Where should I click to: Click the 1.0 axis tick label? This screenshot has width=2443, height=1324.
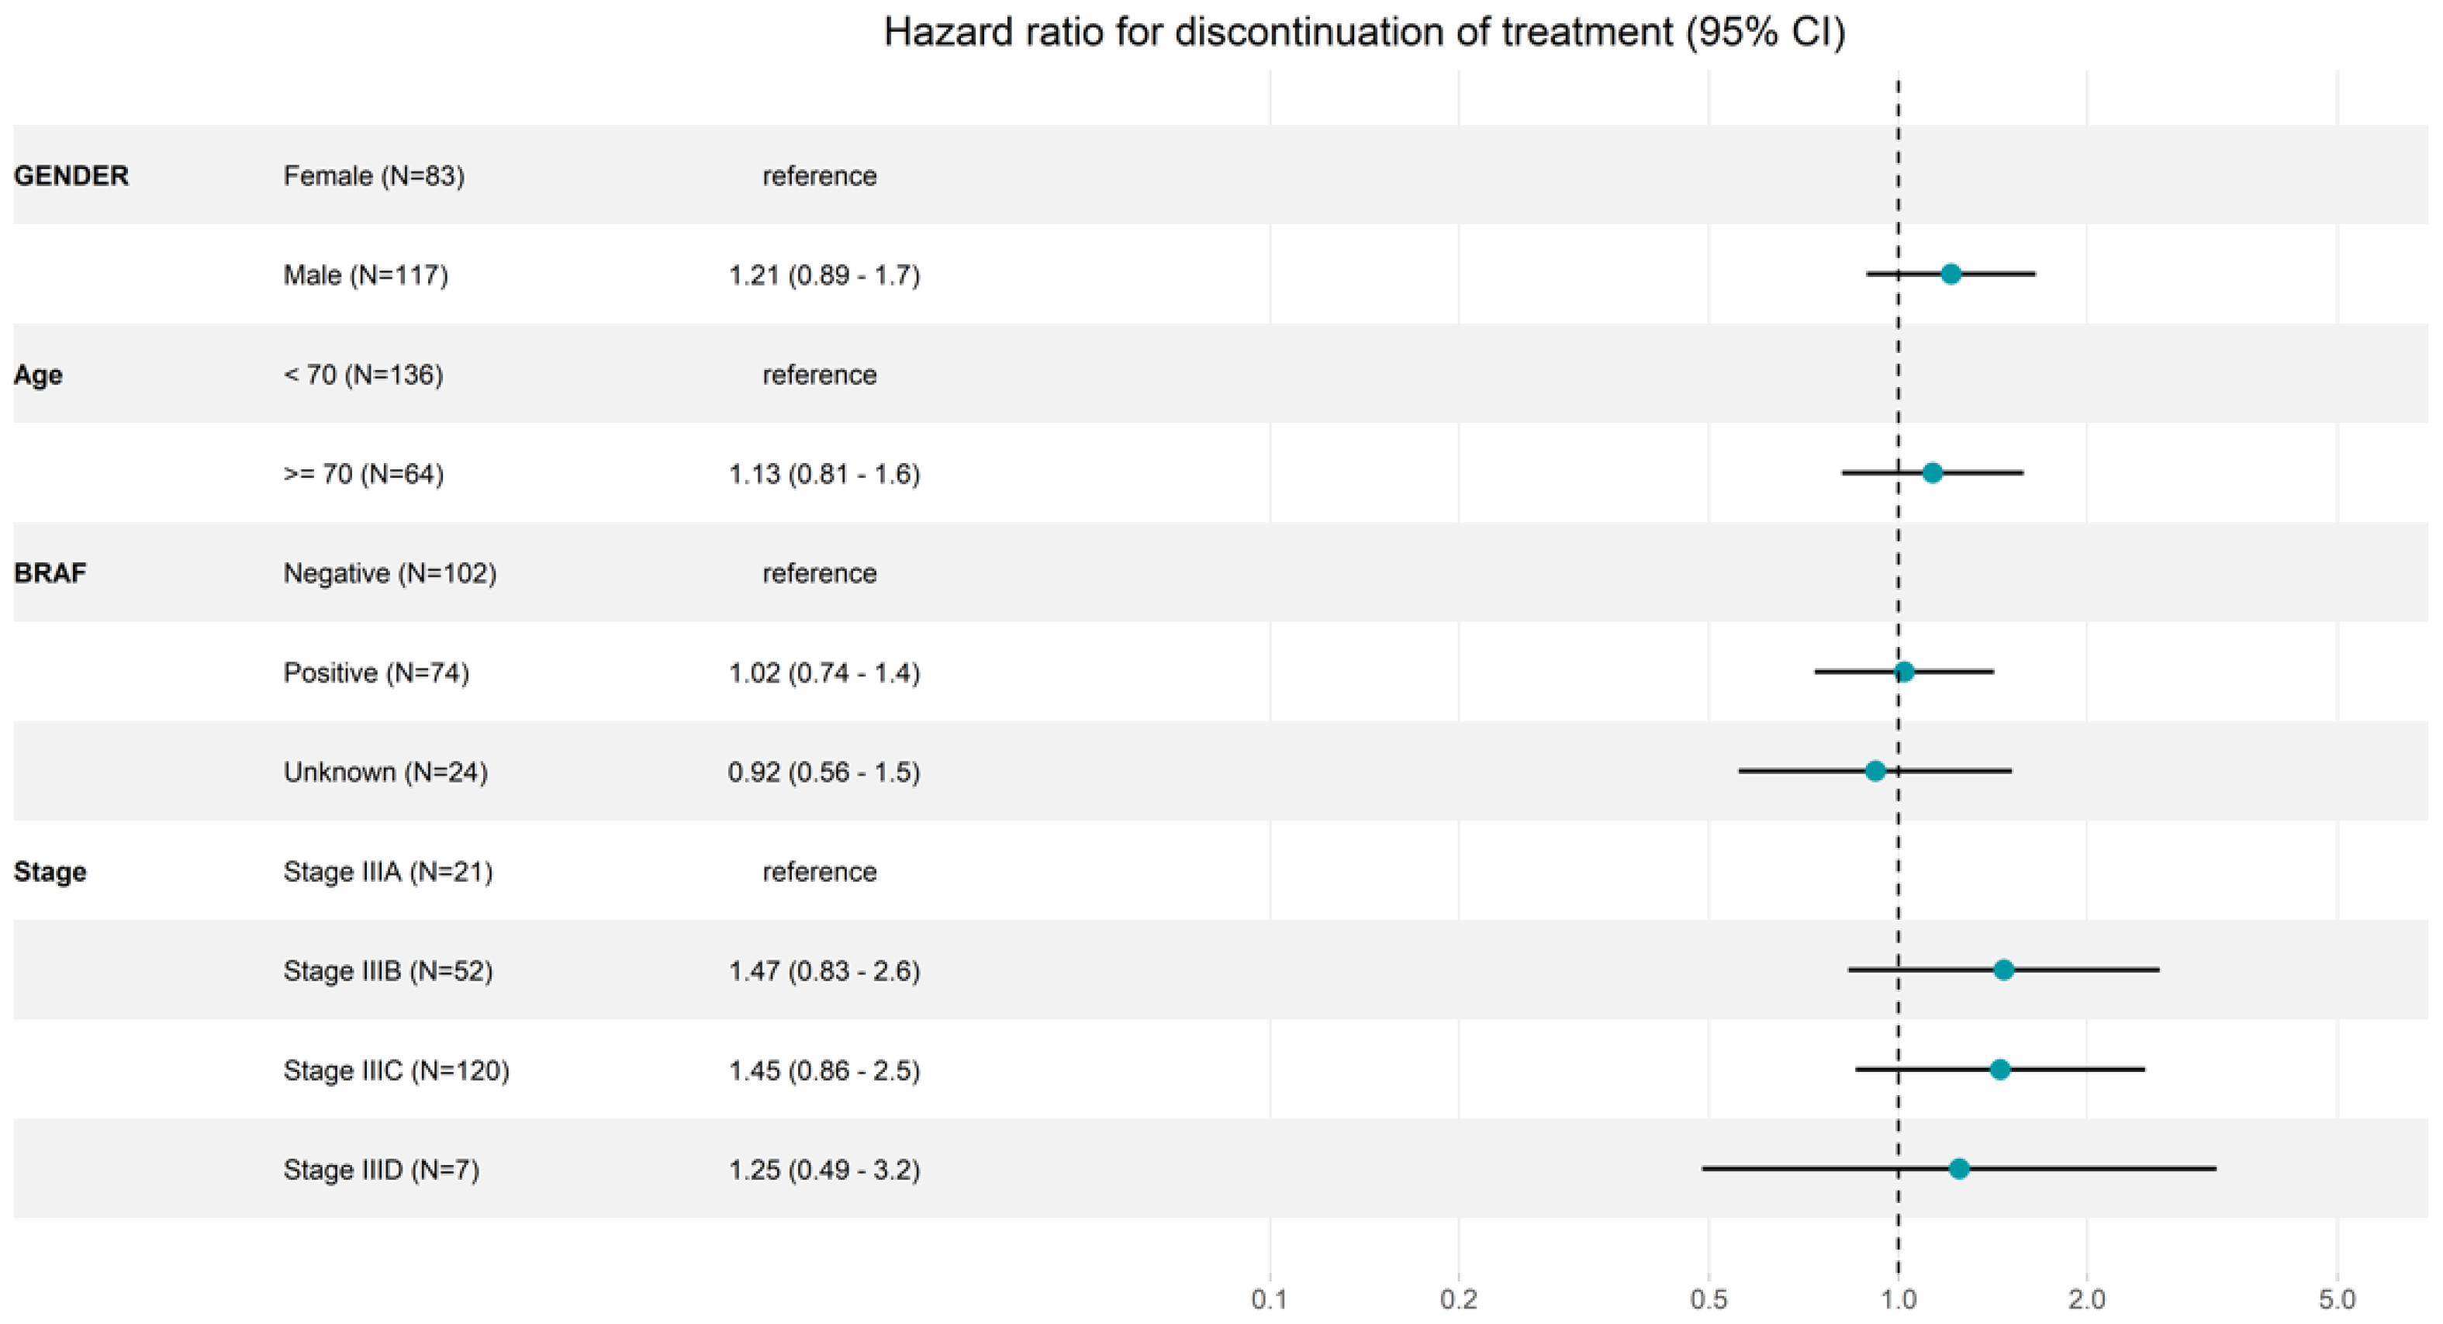[x=1898, y=1298]
